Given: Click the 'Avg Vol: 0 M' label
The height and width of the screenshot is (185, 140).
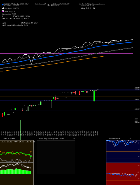Looking at the screenshot, I should 88,5.
